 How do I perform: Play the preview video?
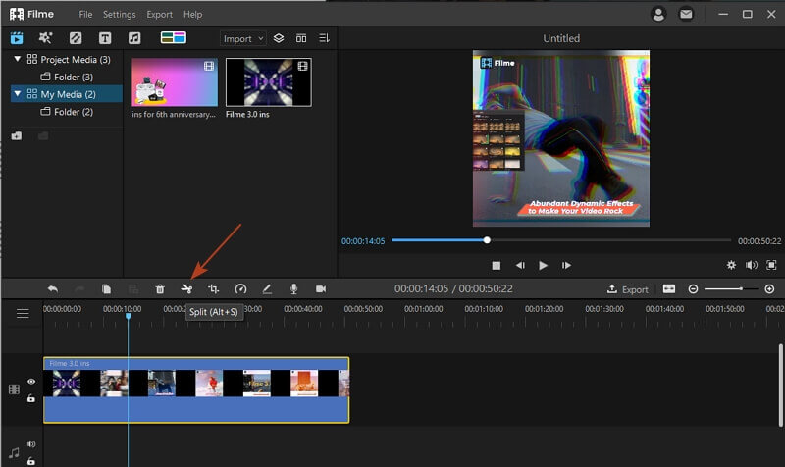(x=543, y=265)
